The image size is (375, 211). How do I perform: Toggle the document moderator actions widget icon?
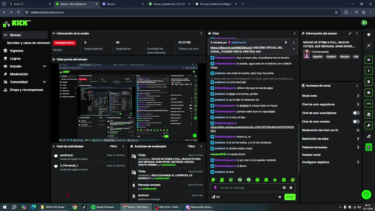(x=369, y=81)
